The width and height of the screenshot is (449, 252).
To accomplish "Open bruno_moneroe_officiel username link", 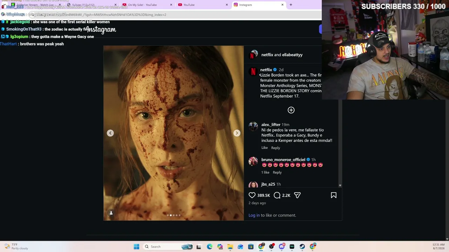I will pyautogui.click(x=283, y=160).
